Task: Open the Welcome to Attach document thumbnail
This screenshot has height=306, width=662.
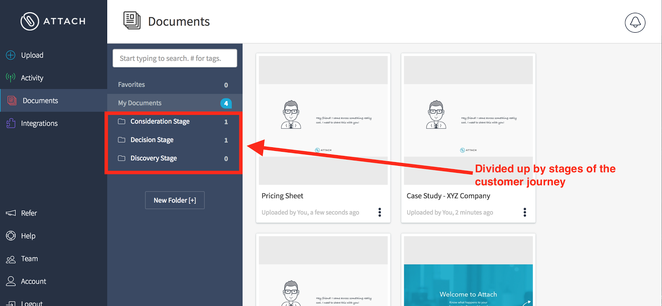Action: 468,271
